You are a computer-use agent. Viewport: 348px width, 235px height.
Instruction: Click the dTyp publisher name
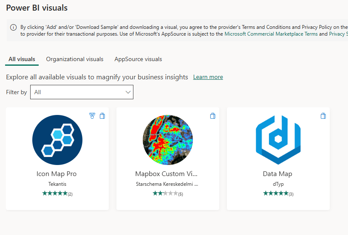click(278, 184)
